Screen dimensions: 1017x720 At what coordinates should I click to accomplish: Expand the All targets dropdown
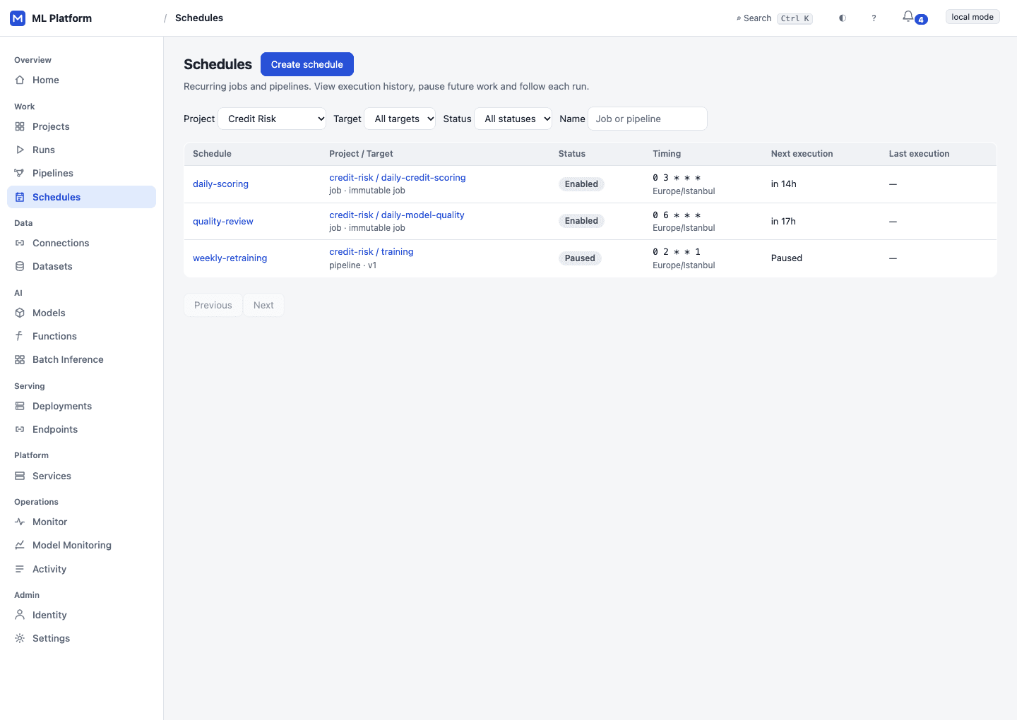point(400,119)
